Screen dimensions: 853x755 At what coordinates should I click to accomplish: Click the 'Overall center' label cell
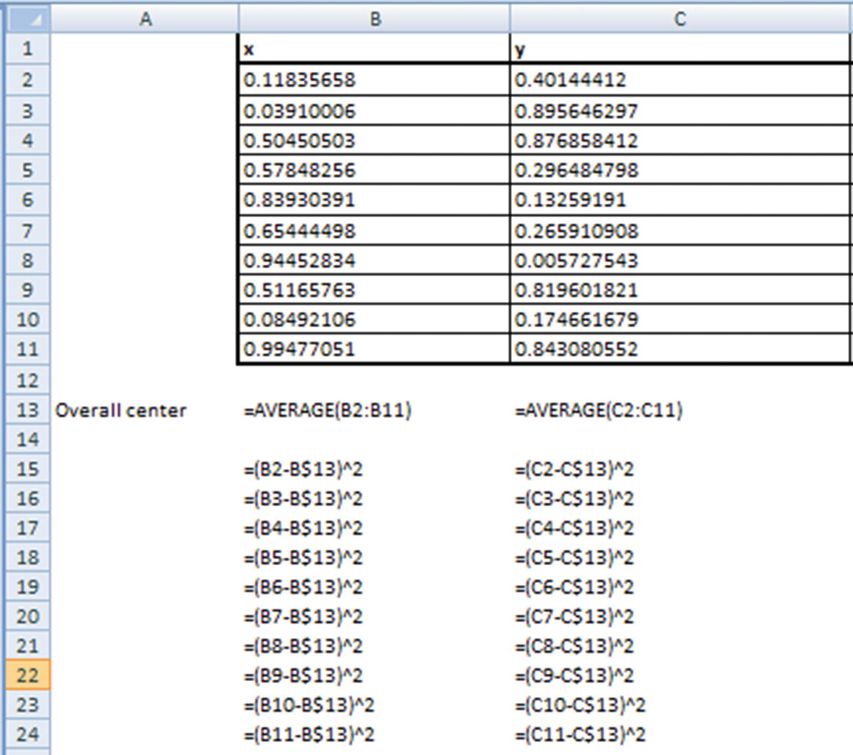(x=145, y=410)
